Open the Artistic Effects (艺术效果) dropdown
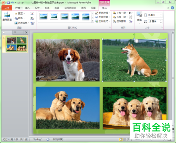The image size is (176, 143). [x=22, y=23]
